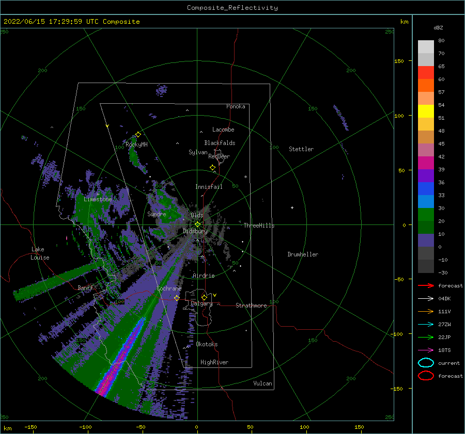The width and height of the screenshot is (465, 434).
Task: Click the green 22JP arrow icon
Action: point(426,337)
